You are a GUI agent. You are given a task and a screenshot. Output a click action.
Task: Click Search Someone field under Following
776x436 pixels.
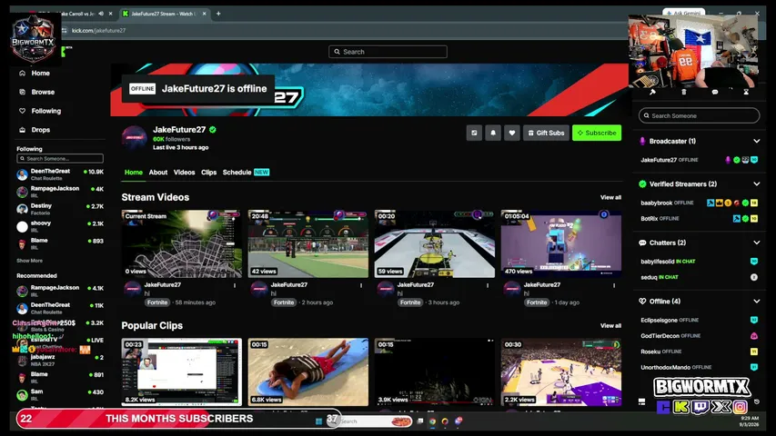(x=60, y=159)
